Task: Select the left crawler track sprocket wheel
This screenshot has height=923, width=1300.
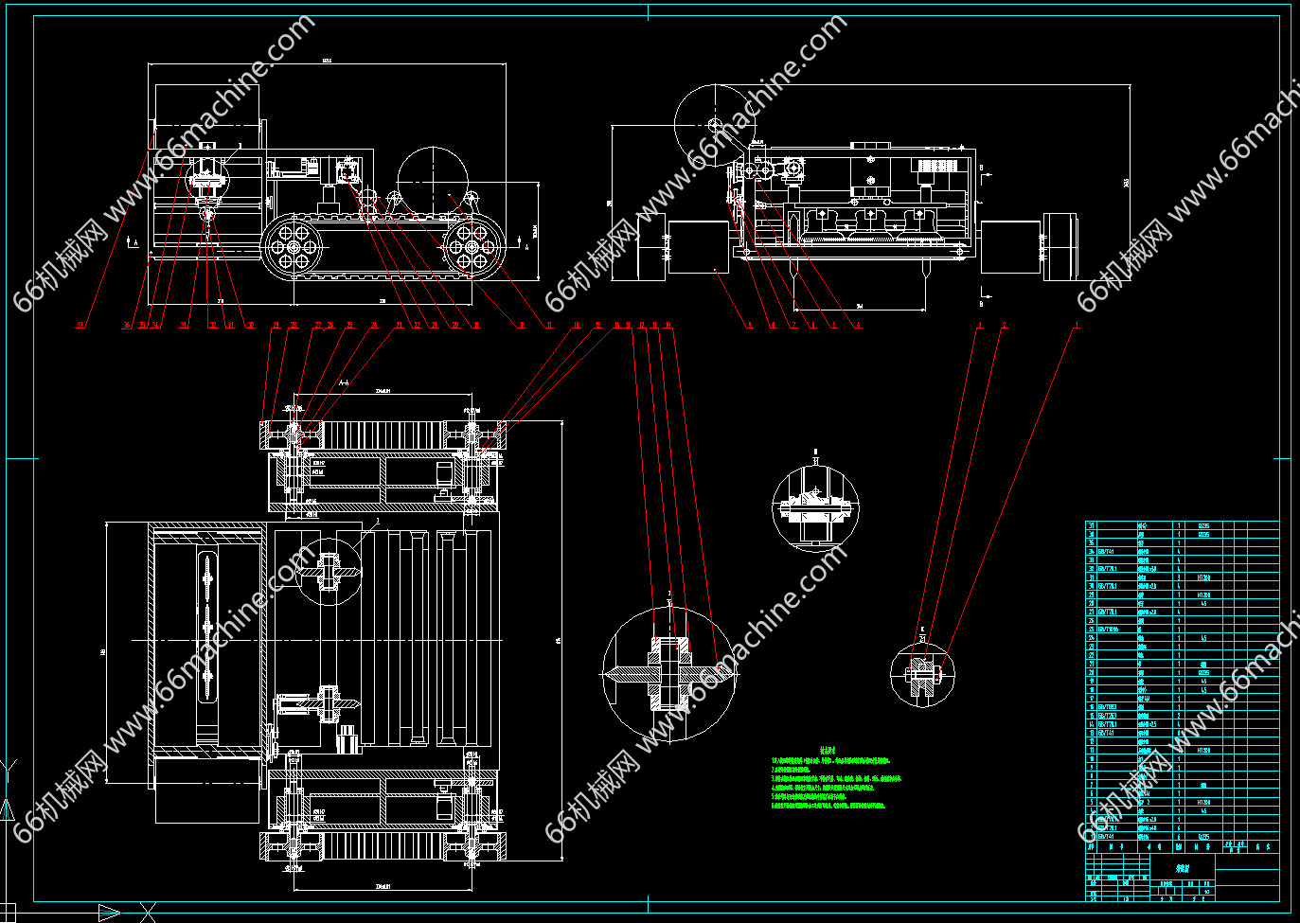Action: [x=293, y=247]
